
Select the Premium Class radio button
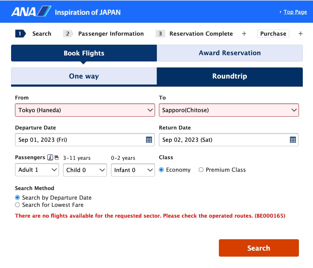pyautogui.click(x=201, y=170)
